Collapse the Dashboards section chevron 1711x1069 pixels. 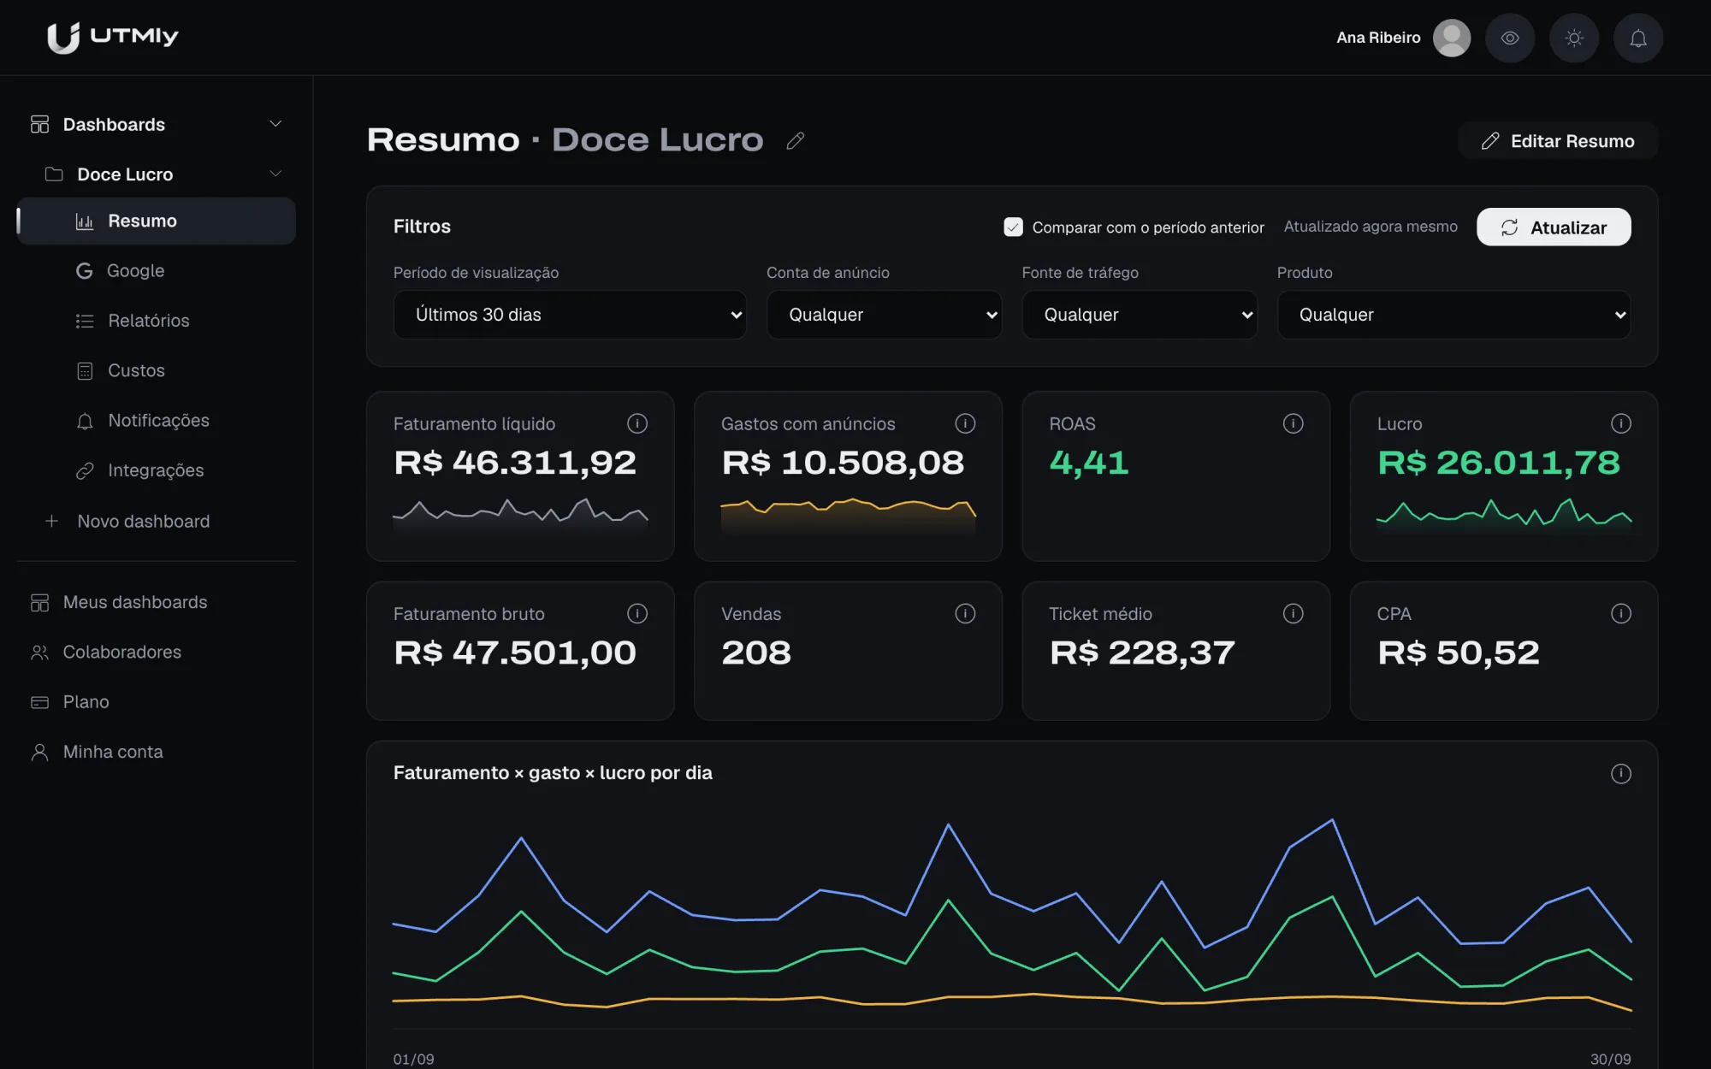coord(275,124)
